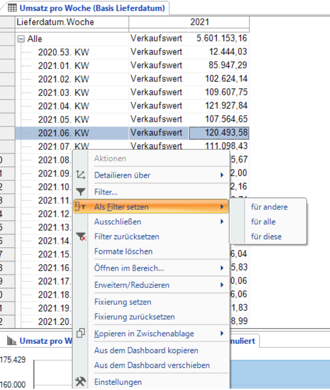Open the Filter... menu entry
Screen dimensions: 330x390
pyautogui.click(x=151, y=192)
